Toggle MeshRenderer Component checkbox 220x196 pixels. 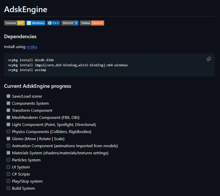coord(8,117)
